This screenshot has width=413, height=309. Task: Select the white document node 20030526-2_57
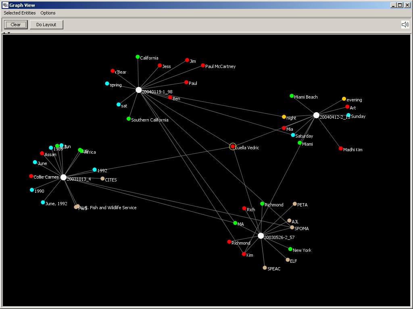(x=261, y=236)
